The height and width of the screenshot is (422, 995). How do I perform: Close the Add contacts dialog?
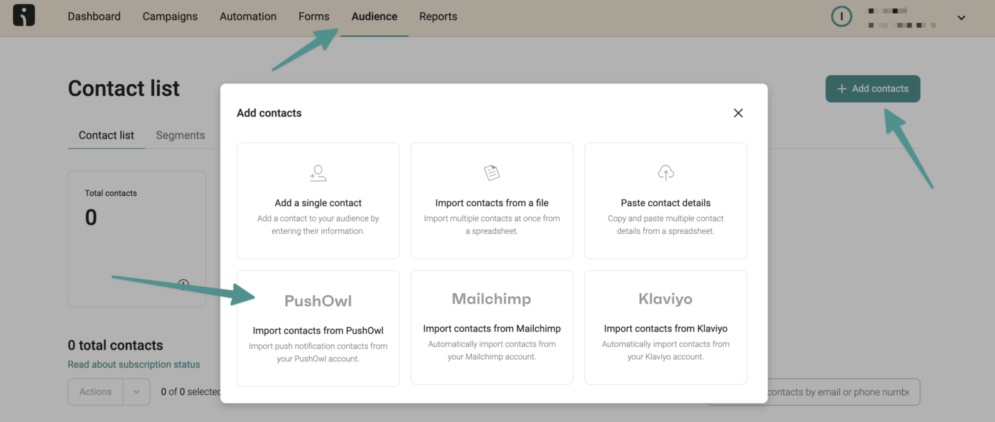(x=738, y=113)
